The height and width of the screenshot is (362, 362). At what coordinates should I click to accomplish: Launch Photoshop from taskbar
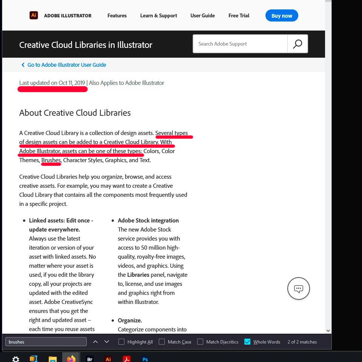pos(145,359)
